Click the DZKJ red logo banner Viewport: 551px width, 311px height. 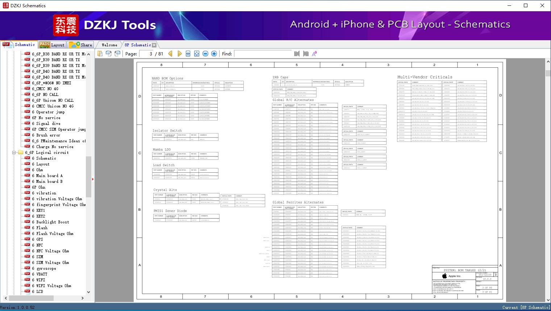(x=66, y=25)
